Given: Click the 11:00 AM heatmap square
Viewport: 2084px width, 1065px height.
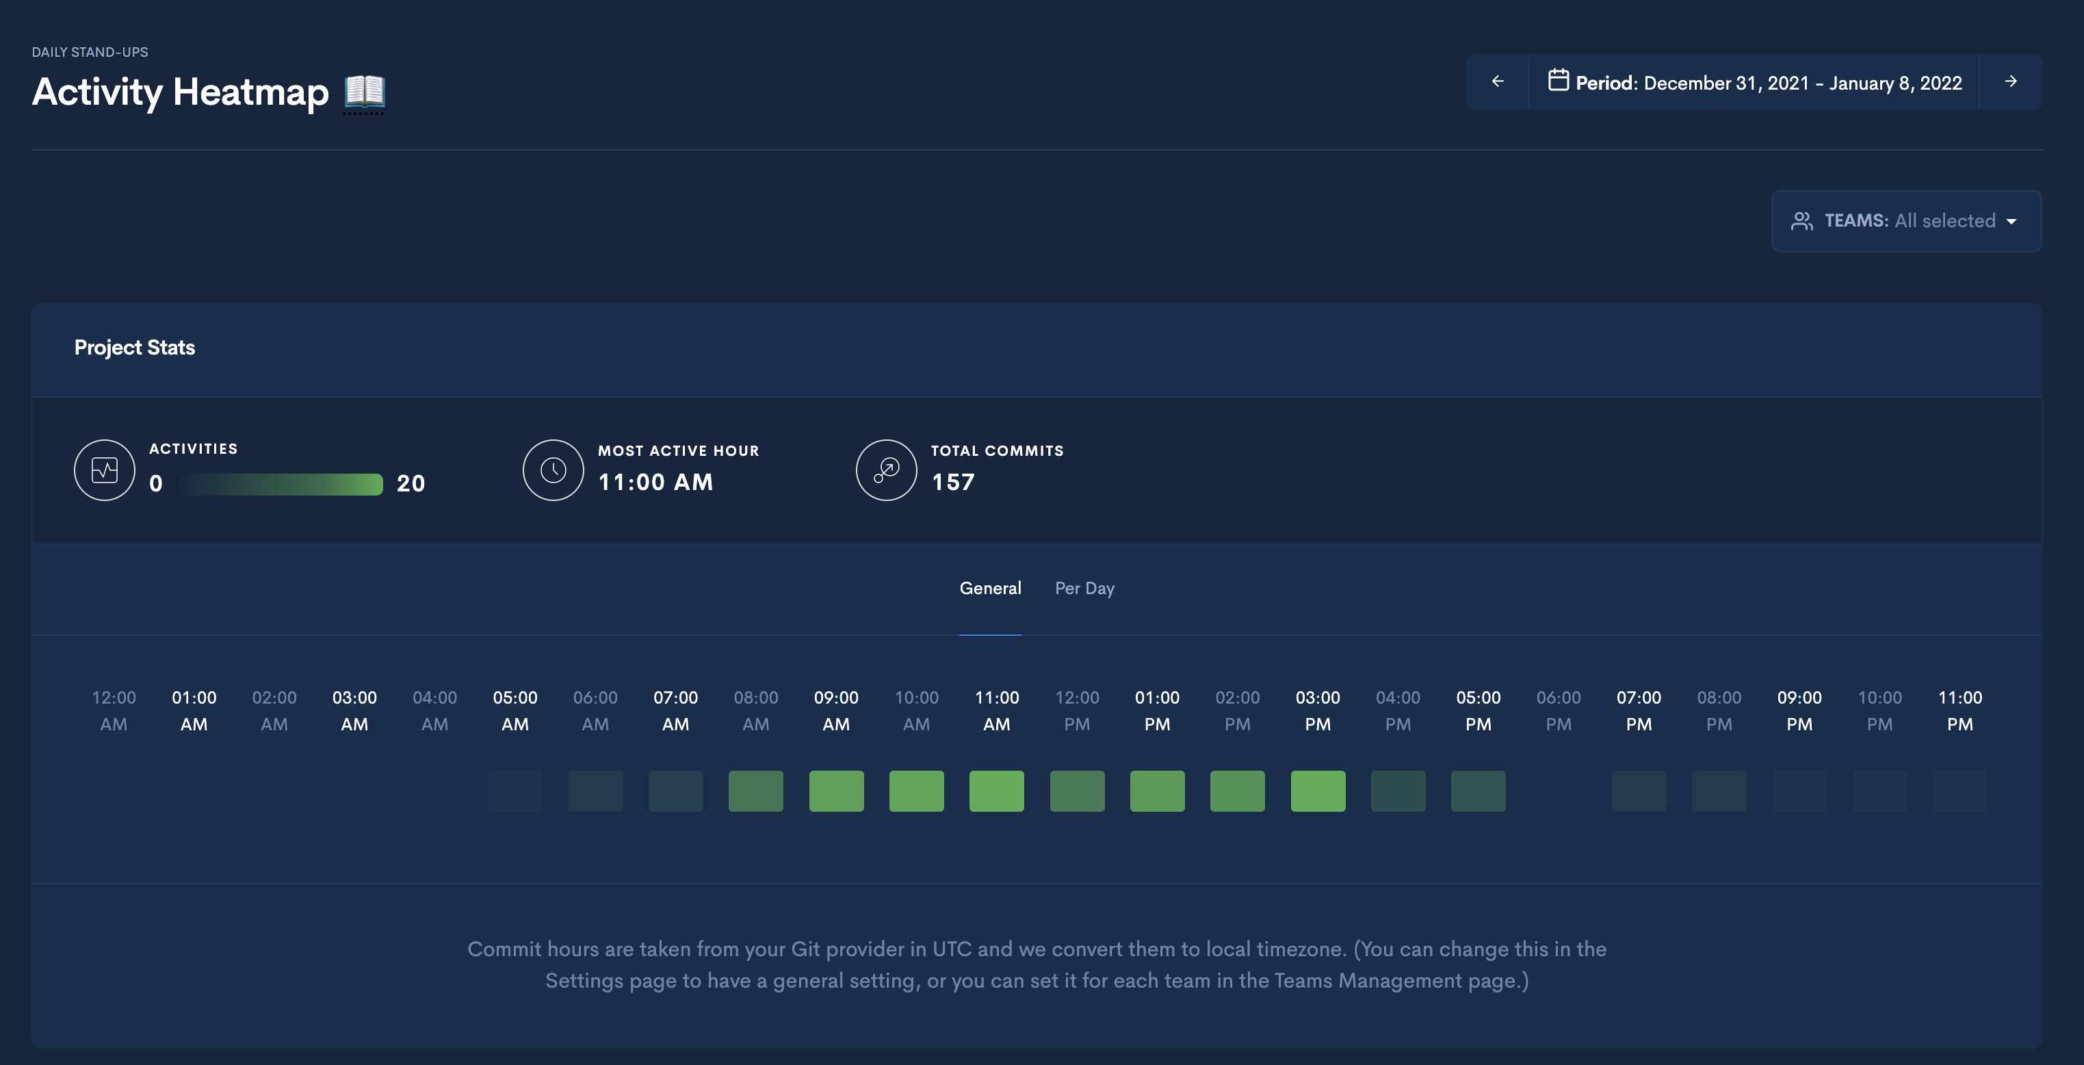Looking at the screenshot, I should (x=997, y=791).
